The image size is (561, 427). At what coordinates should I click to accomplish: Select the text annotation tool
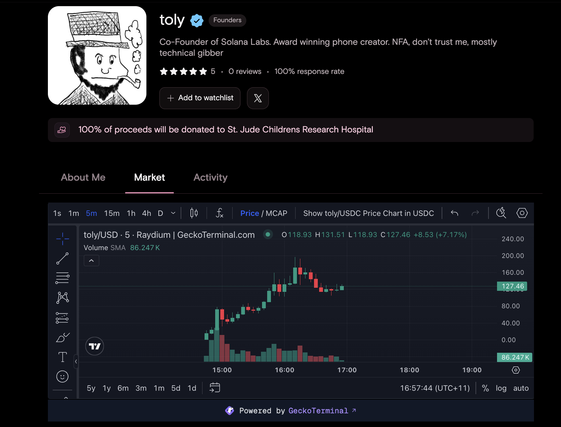click(63, 357)
